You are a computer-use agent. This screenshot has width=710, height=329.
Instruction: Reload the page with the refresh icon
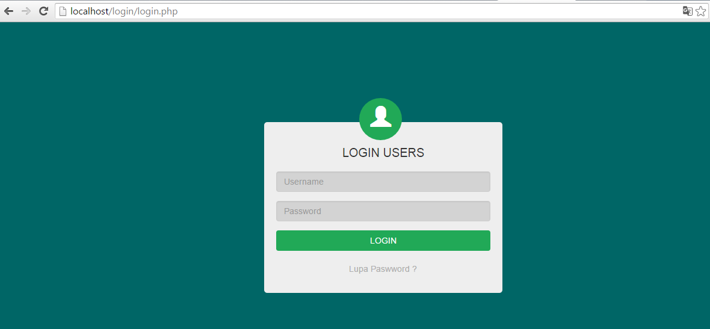[x=43, y=11]
